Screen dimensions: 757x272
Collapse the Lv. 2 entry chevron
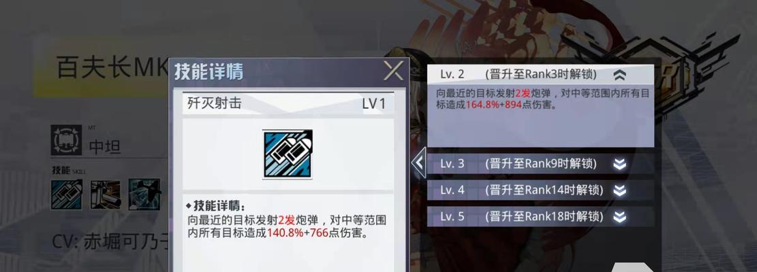619,75
